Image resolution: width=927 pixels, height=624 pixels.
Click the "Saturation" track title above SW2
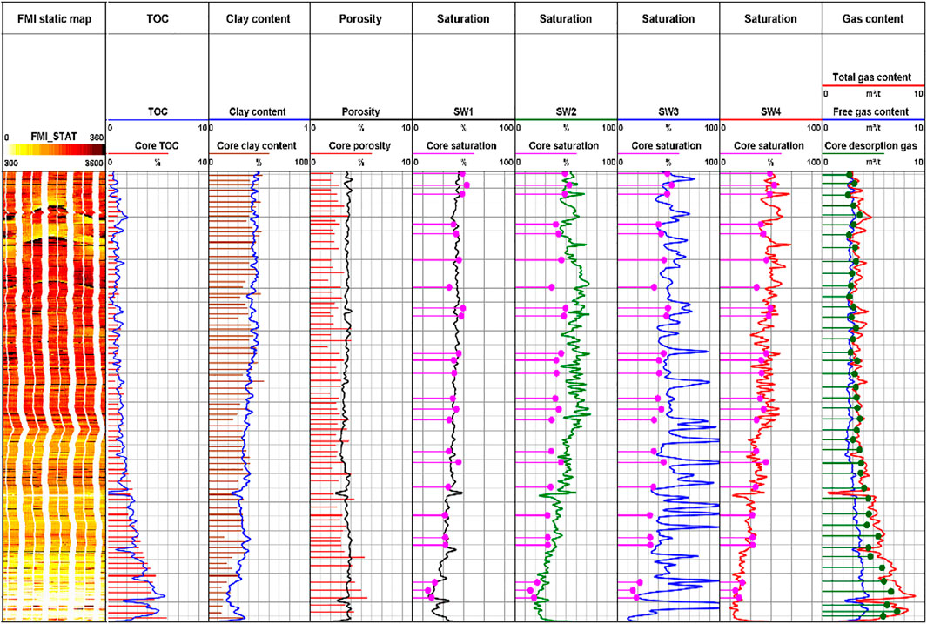[x=566, y=19]
